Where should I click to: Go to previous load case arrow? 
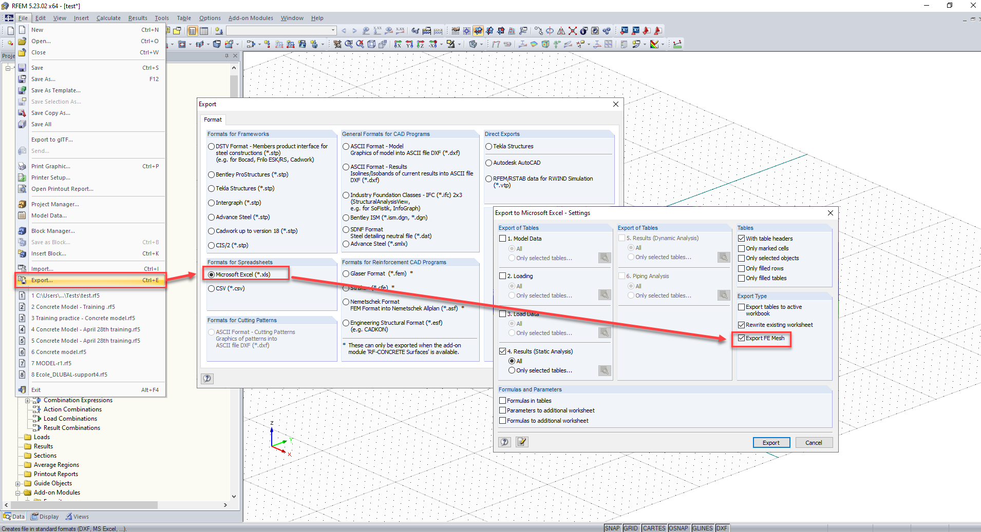pyautogui.click(x=344, y=31)
